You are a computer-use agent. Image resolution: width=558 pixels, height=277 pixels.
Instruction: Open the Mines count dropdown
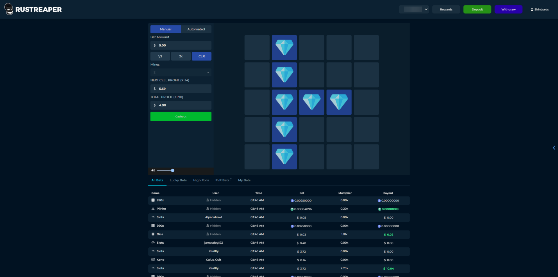[181, 72]
